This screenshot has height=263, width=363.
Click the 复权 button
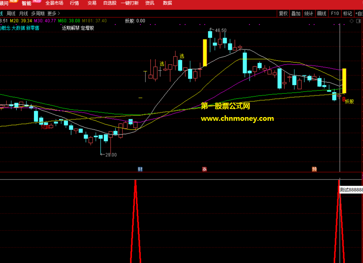283,14
